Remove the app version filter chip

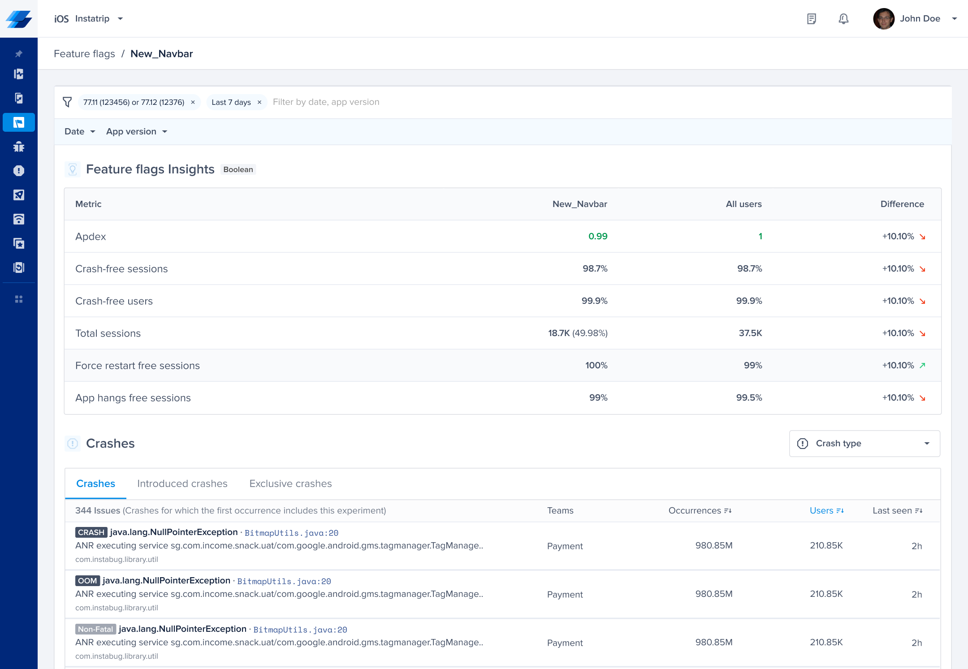pyautogui.click(x=193, y=102)
